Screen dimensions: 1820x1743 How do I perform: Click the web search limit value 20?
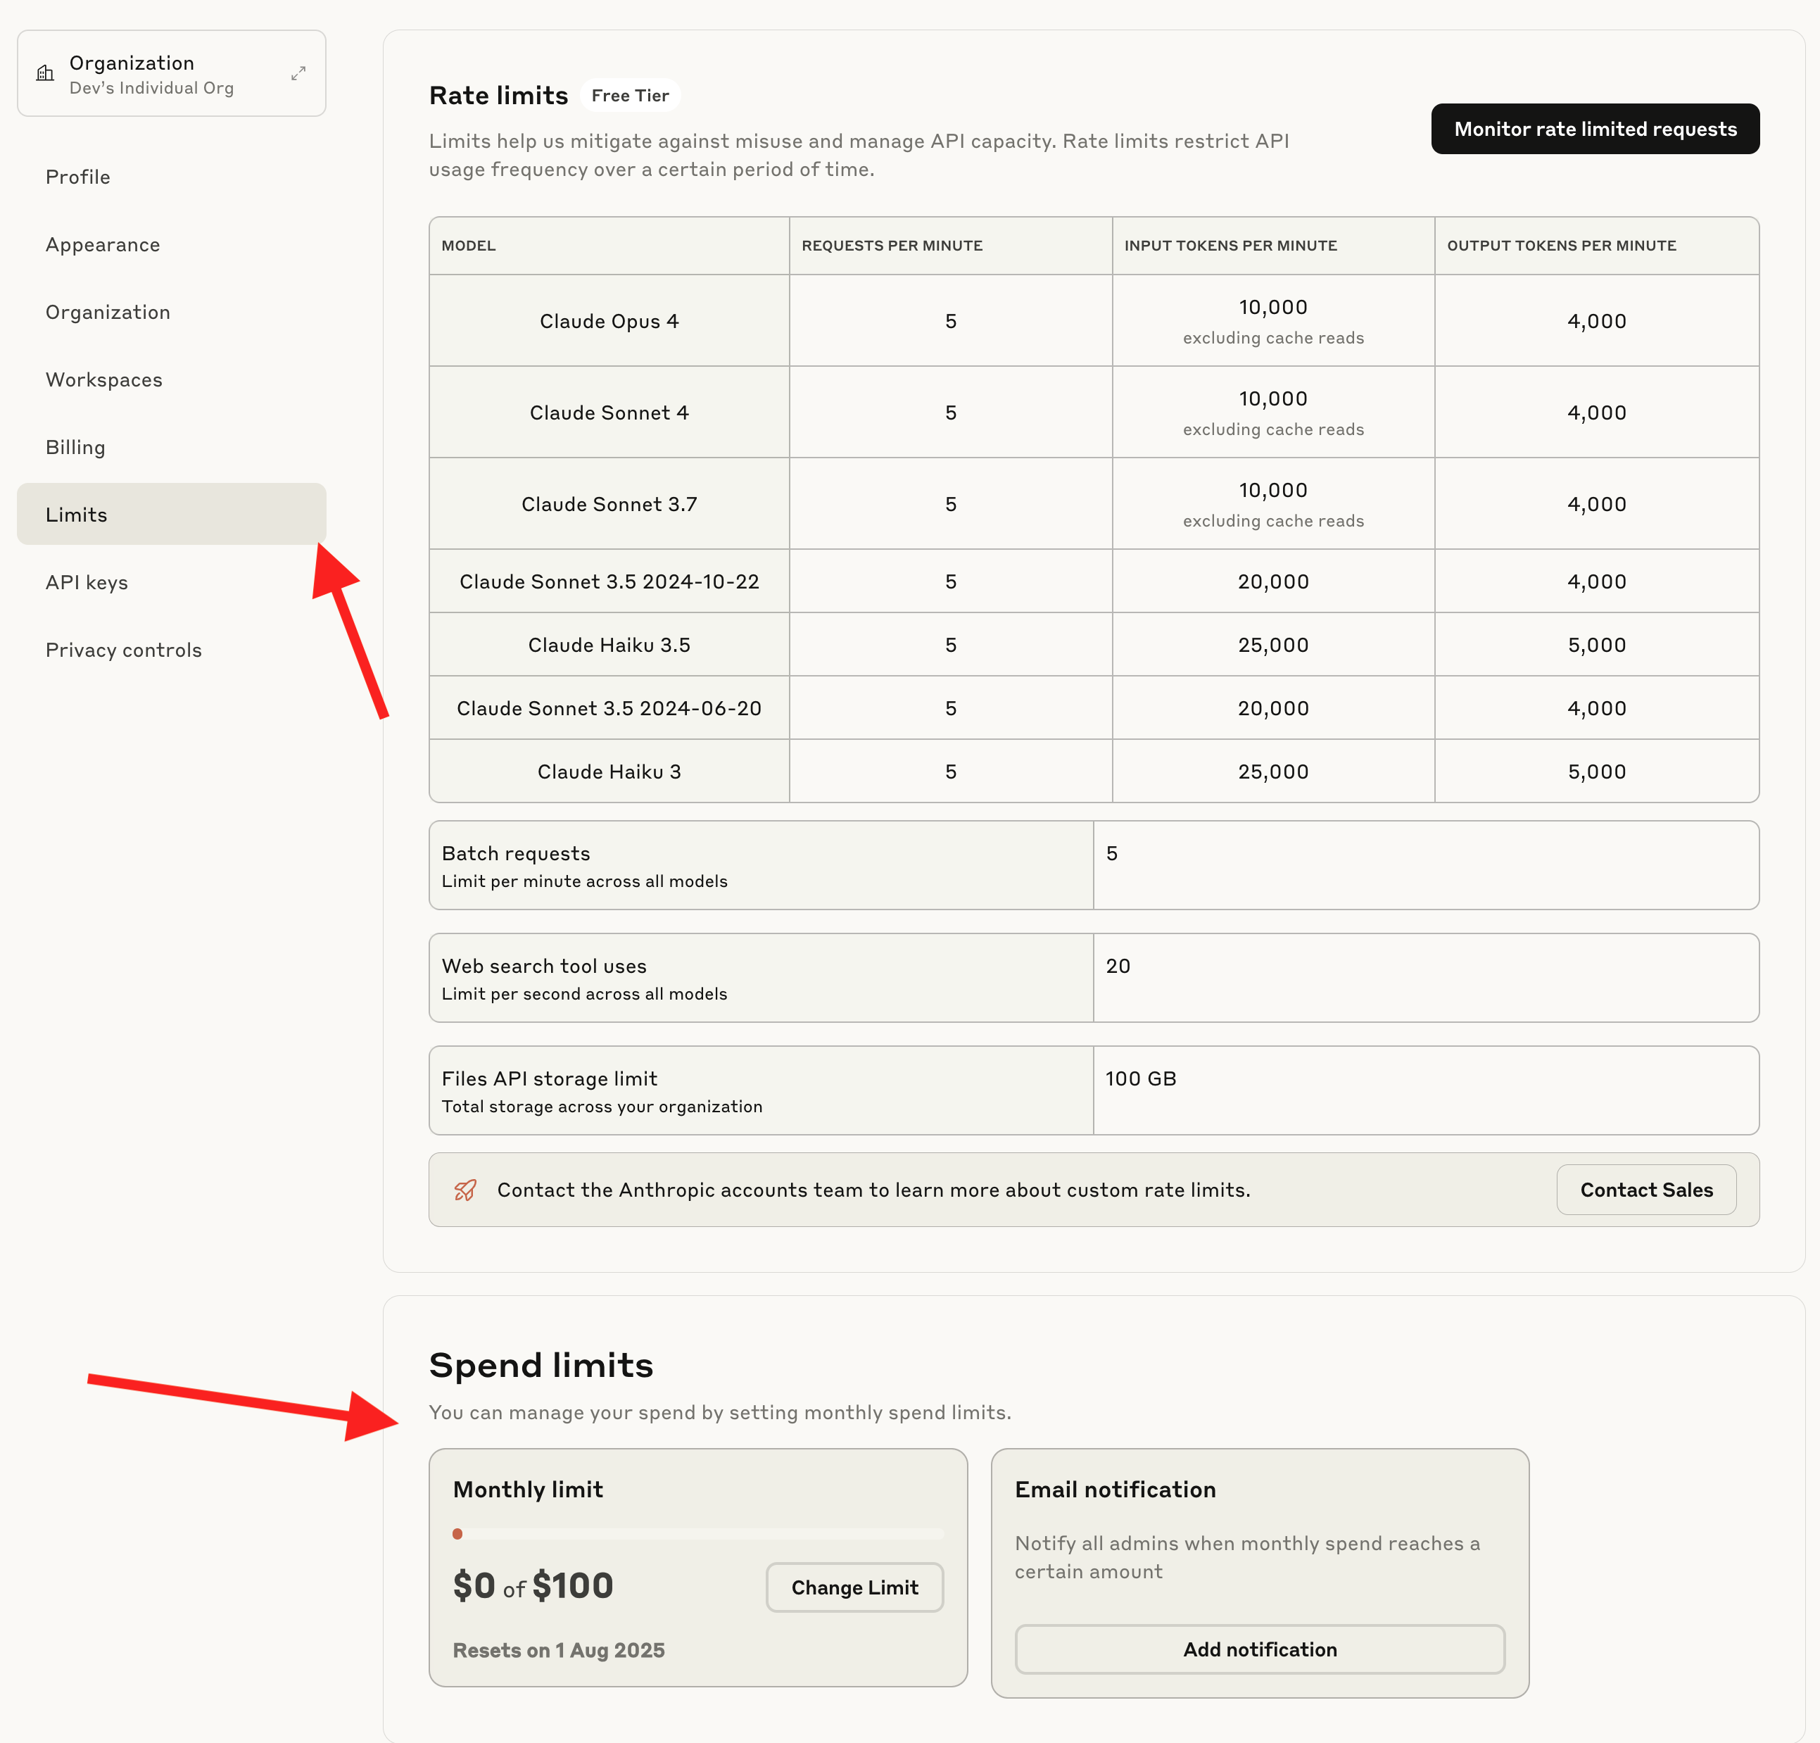point(1118,966)
